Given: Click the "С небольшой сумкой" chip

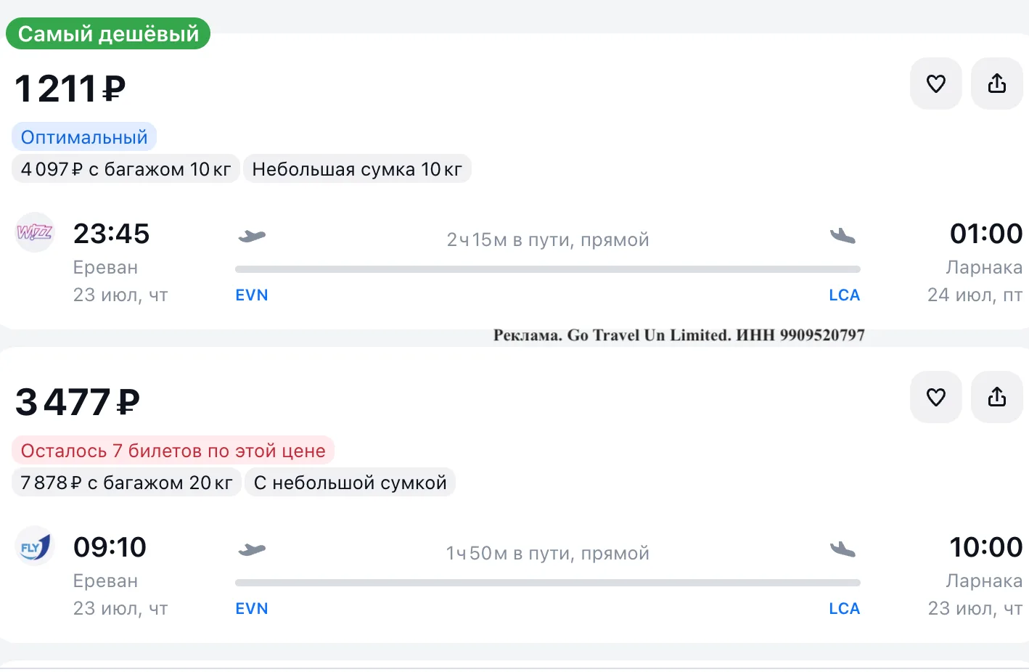Looking at the screenshot, I should click(x=350, y=483).
